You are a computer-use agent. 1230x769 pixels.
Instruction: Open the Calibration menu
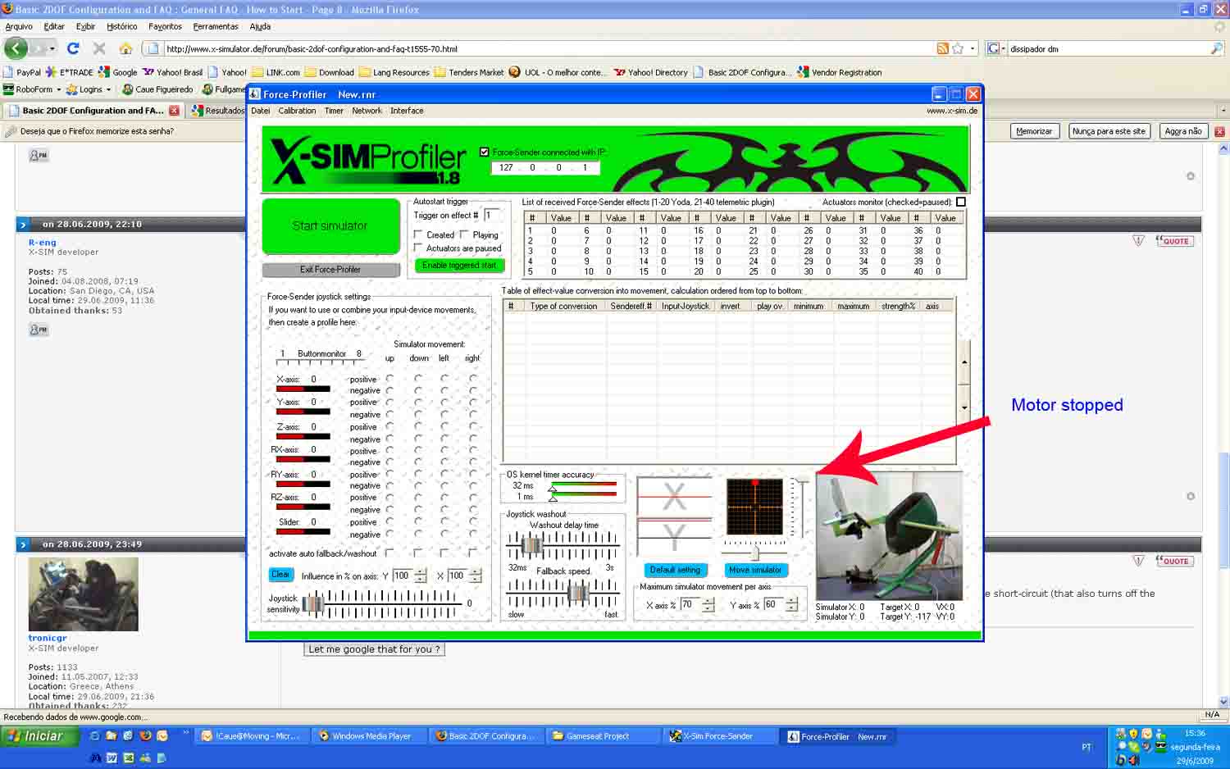coord(297,111)
